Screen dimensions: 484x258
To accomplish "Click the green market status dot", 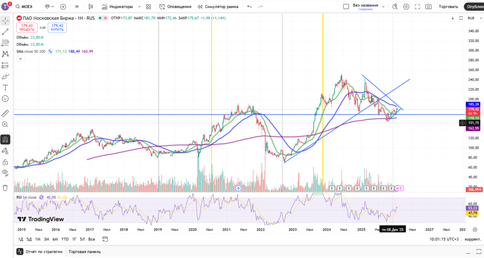I will point(100,18).
